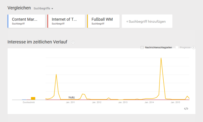Screen dimensions: 203x122
Task: Select the Fußball WM search term card
Action: pos(103,21)
